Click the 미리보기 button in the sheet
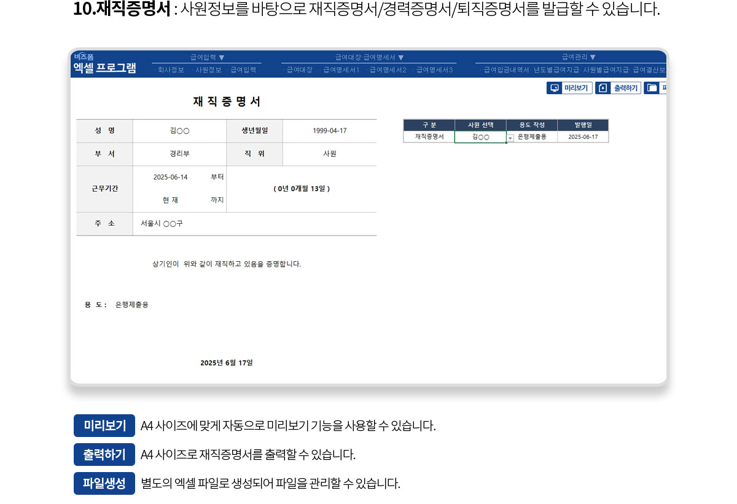This screenshot has width=737, height=504. point(569,88)
